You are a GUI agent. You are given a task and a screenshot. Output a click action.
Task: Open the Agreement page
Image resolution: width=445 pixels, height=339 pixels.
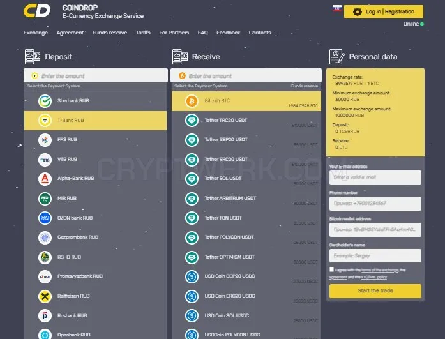tap(70, 33)
